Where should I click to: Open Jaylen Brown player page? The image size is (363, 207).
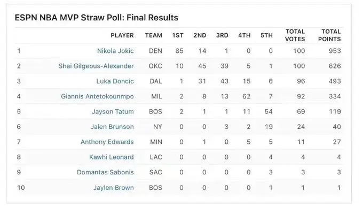[113, 188]
